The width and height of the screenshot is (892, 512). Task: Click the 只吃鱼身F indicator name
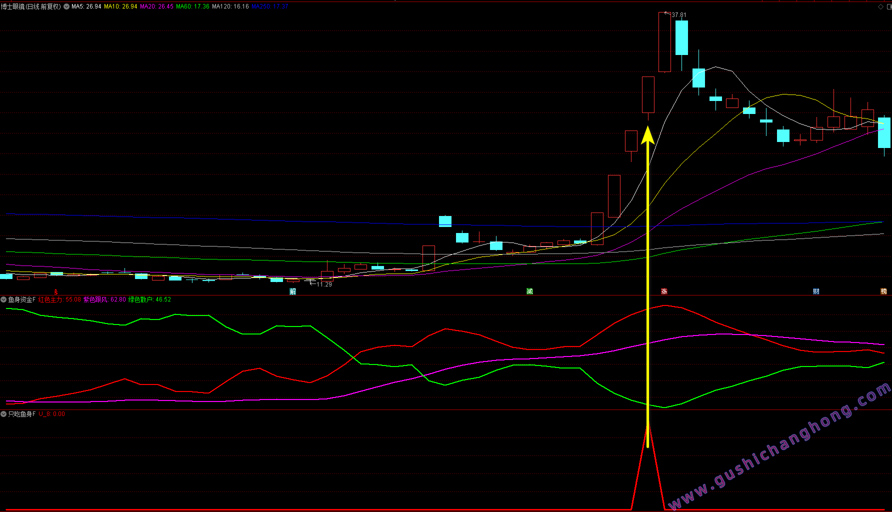click(x=22, y=414)
